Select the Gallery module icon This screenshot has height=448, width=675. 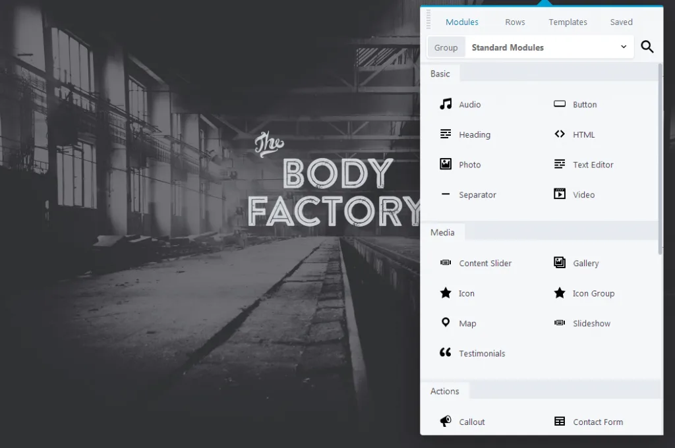point(560,262)
